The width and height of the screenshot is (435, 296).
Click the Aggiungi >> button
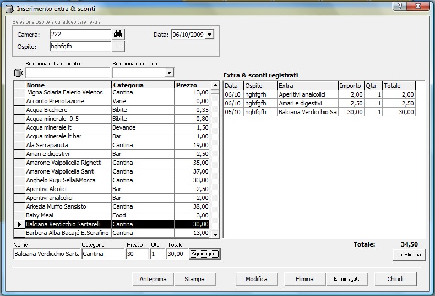click(x=204, y=254)
